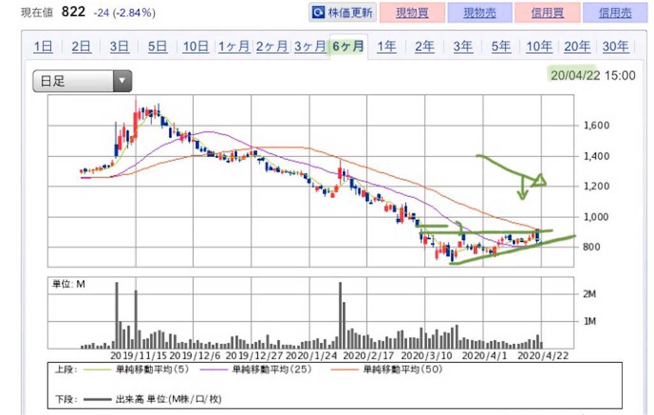Screen dimensions: 654x415
Task: Open the 現物売 order link
Action: pos(480,13)
